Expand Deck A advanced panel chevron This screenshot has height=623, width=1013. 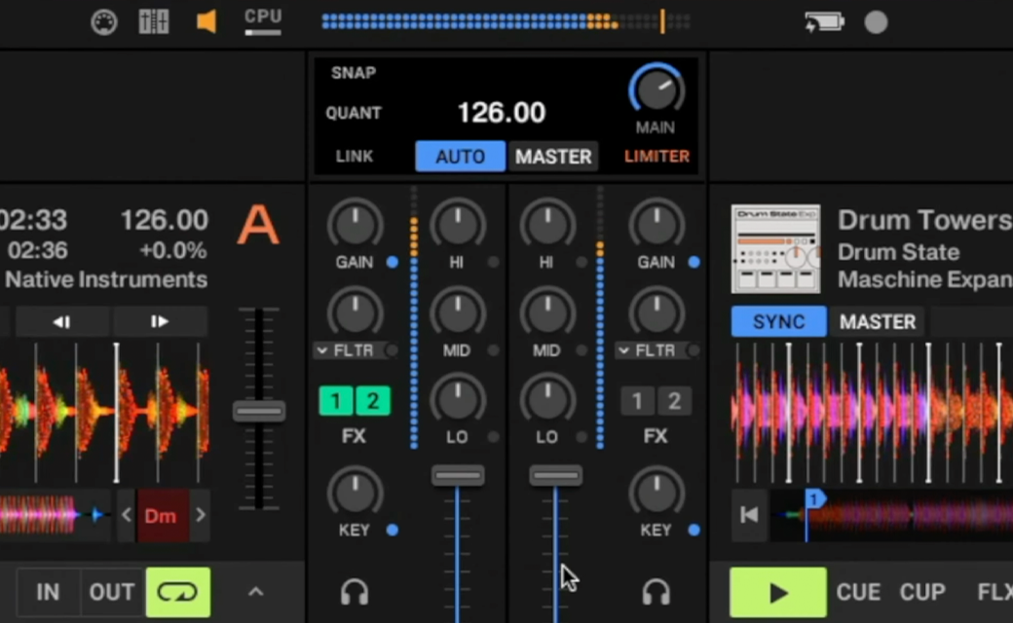click(x=256, y=592)
